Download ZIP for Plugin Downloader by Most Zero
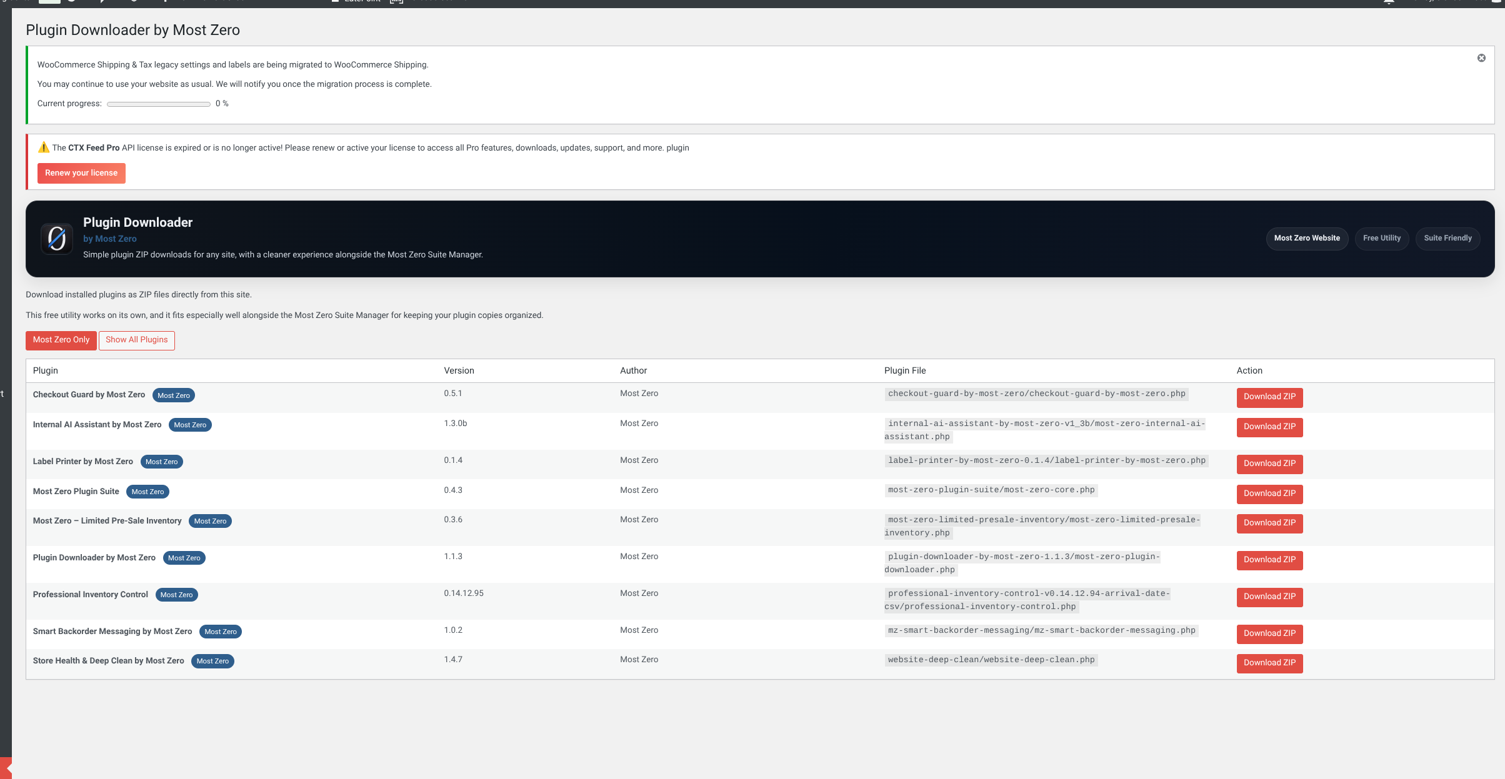Screen dimensions: 1505x779 1269,560
